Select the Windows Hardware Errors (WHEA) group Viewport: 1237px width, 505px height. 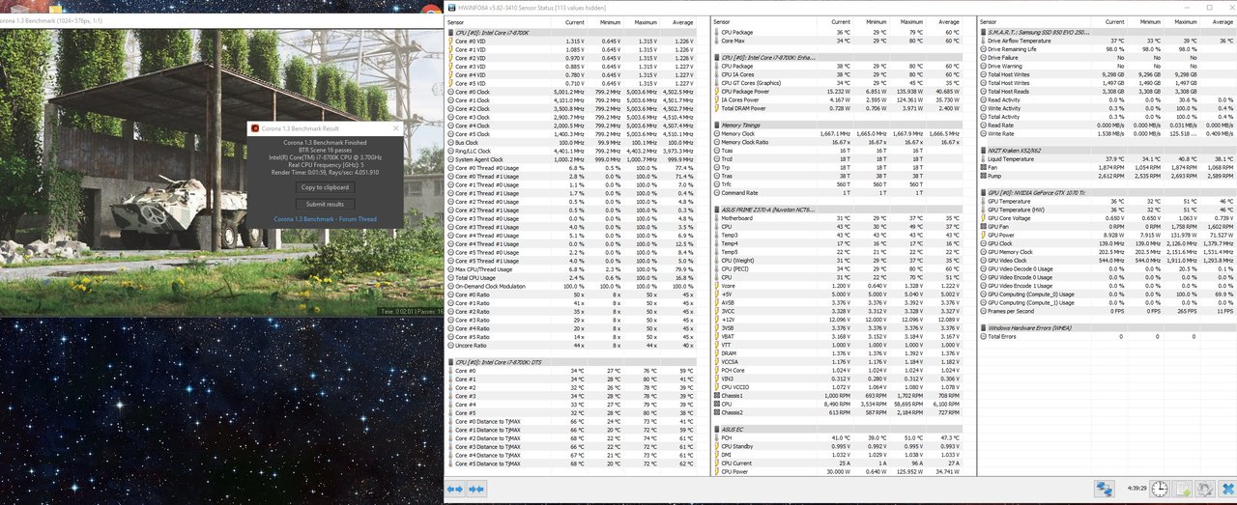1107,327
